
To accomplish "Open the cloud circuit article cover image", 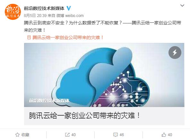I will click(x=104, y=75).
